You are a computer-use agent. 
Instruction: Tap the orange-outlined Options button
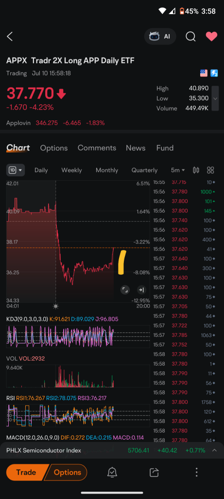66,472
